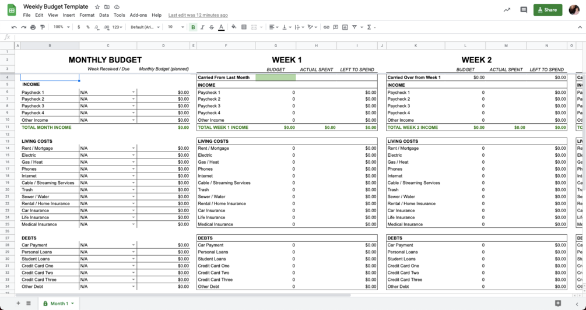
Task: Insert a comment from toolbar
Action: click(336, 27)
